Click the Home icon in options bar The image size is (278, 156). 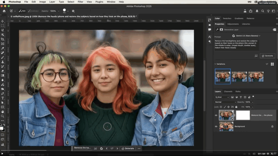(4, 11)
